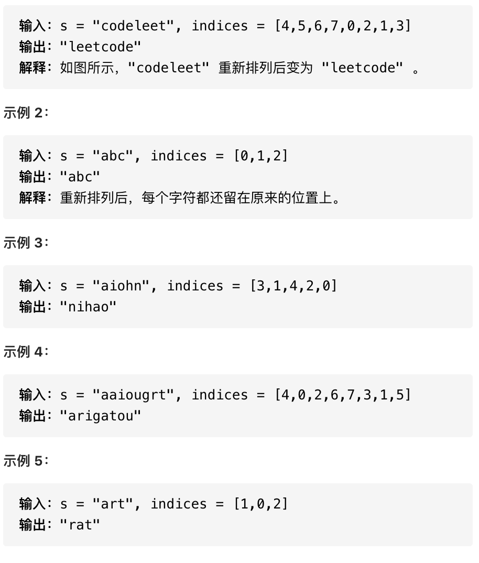Click the "aiohn" input string

[x=121, y=286]
